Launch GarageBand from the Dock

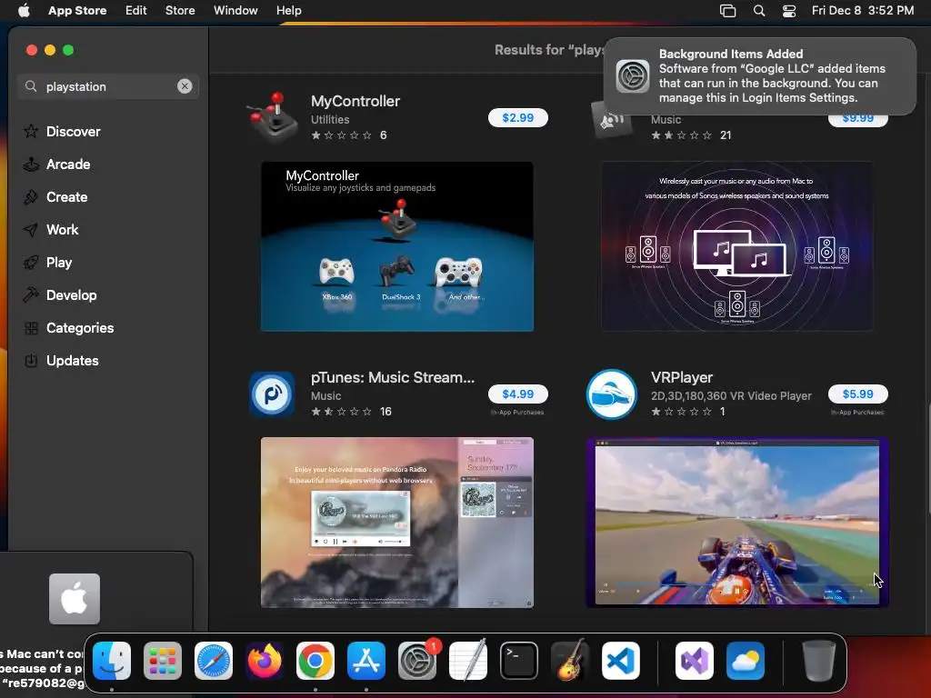(x=570, y=661)
